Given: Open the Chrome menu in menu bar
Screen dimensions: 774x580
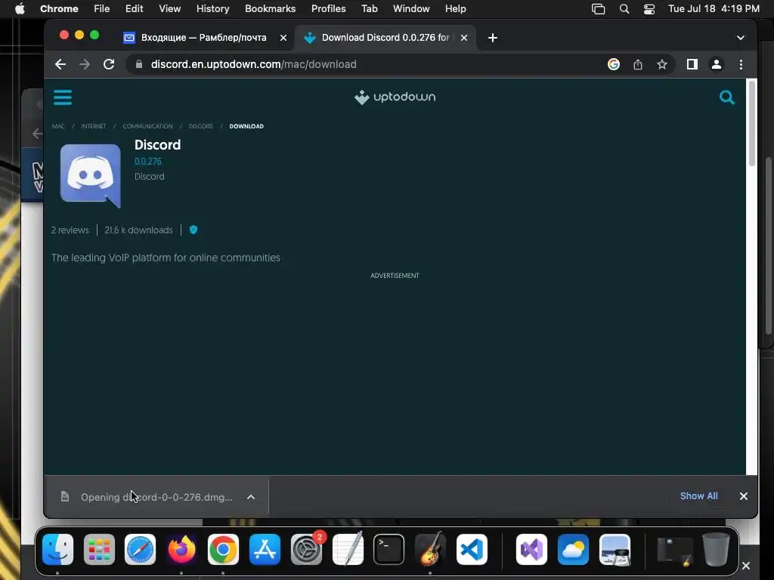Looking at the screenshot, I should [59, 9].
